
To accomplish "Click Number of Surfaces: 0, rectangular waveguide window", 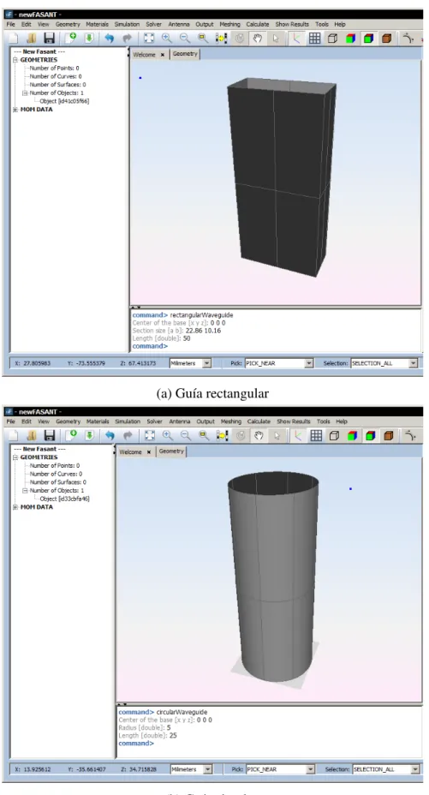I will tap(57, 85).
